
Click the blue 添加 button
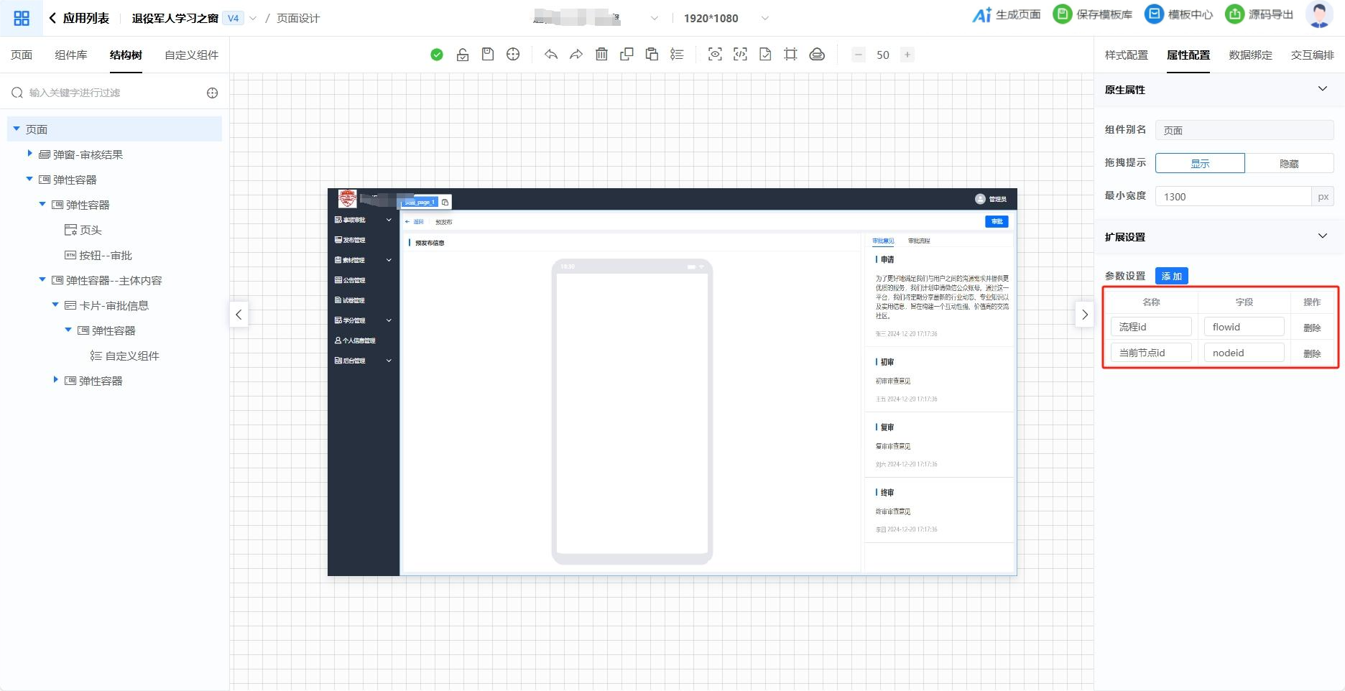click(x=1171, y=276)
